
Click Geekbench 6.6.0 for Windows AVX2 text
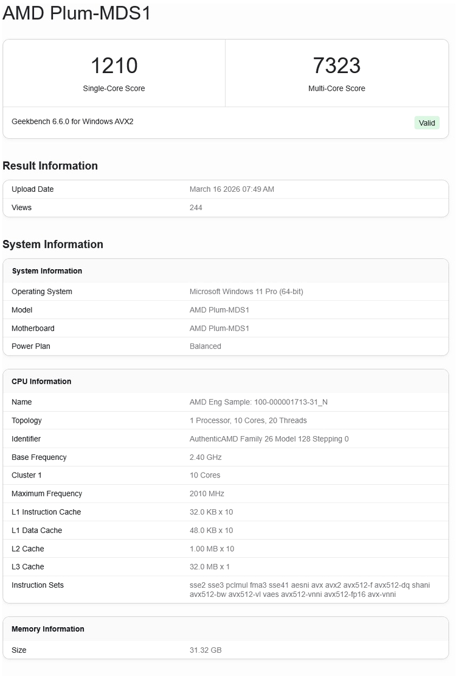click(x=72, y=122)
